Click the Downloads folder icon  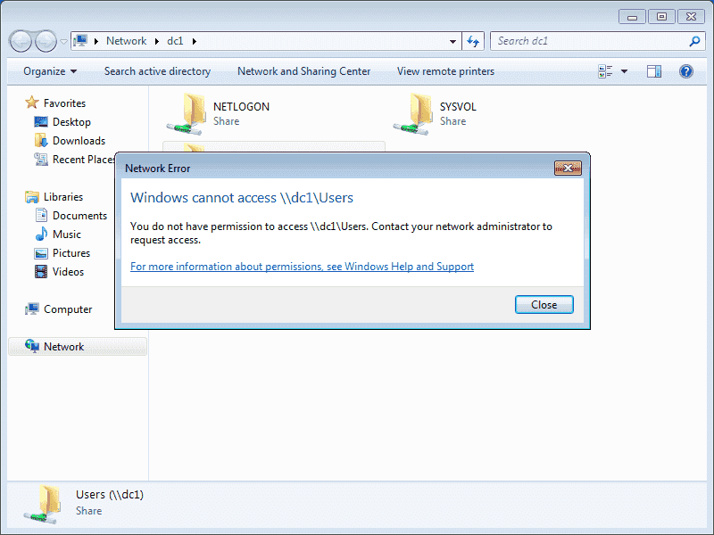pos(41,140)
